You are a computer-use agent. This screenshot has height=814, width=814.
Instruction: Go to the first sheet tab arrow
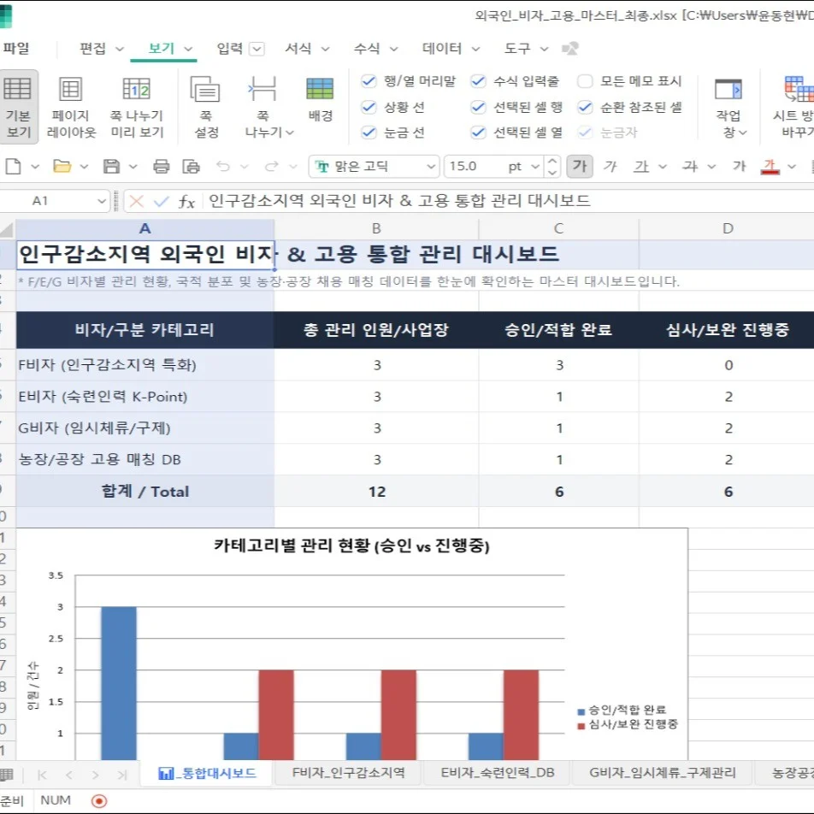pos(42,775)
